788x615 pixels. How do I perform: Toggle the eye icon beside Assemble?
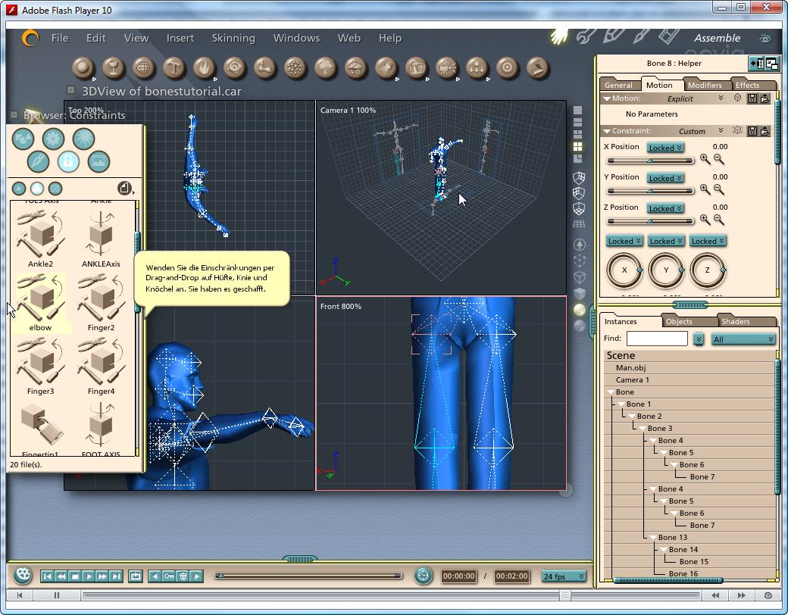click(765, 39)
